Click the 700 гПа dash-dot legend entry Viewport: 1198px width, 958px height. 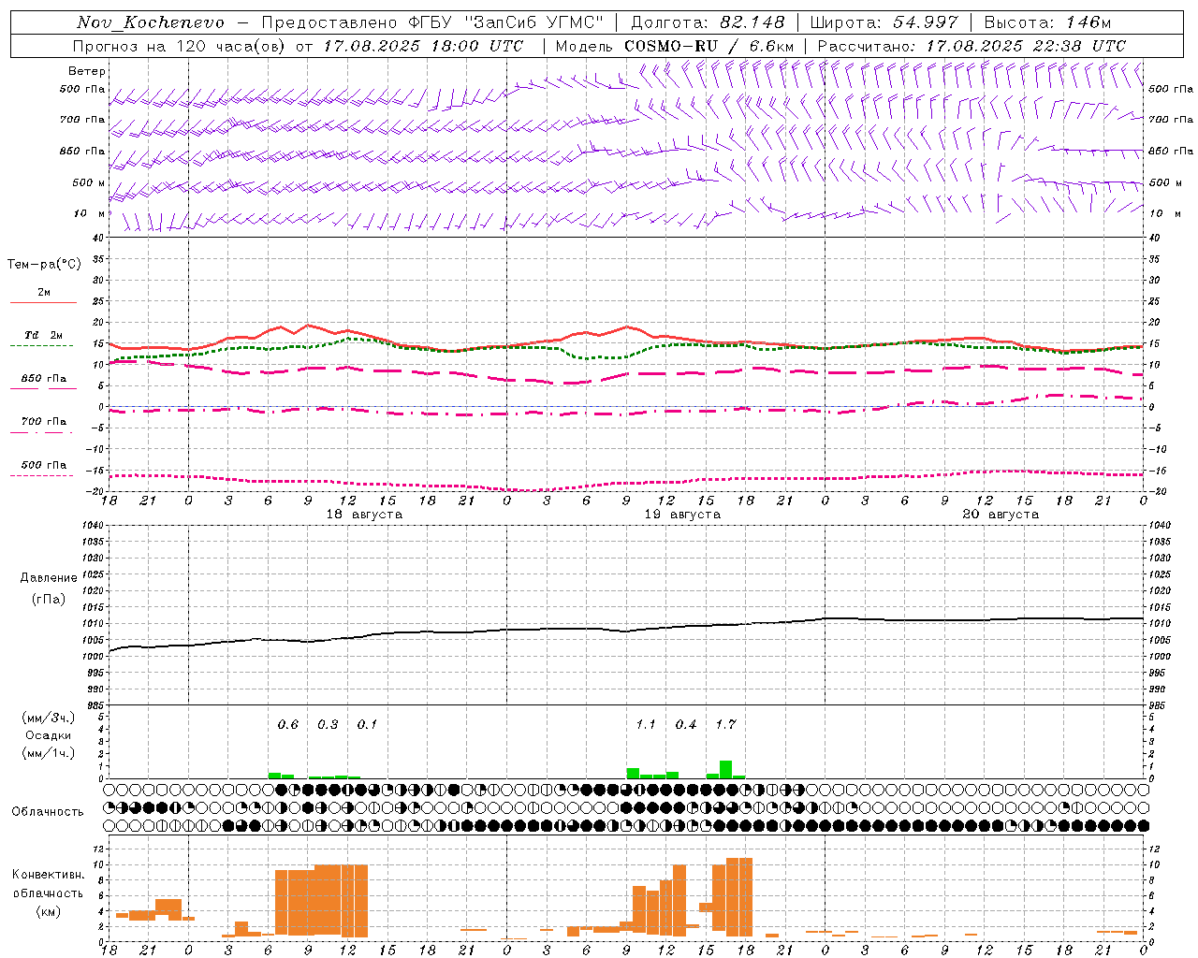[x=43, y=422]
